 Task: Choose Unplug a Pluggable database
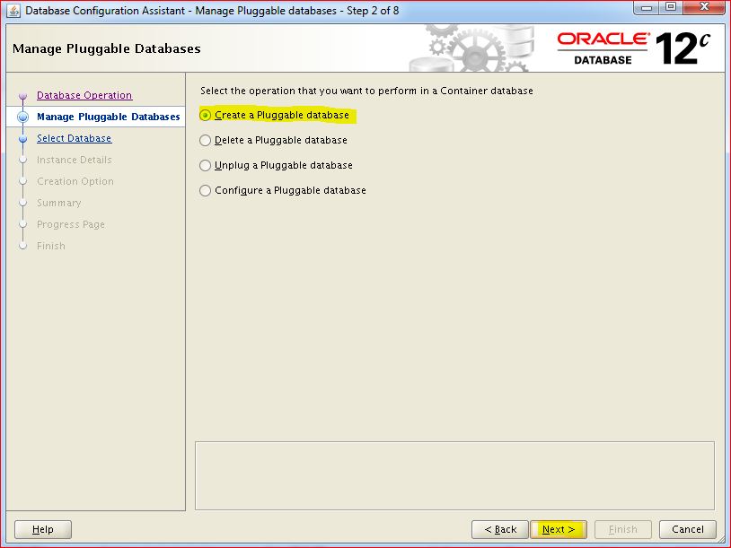click(x=206, y=165)
